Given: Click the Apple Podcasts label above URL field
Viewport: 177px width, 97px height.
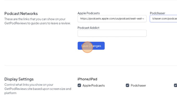Looking at the screenshot, I should 88,13.
